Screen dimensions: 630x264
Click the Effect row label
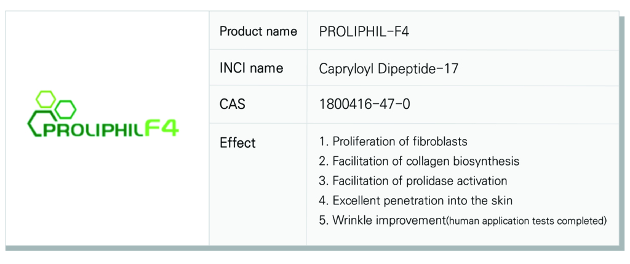[x=237, y=143]
